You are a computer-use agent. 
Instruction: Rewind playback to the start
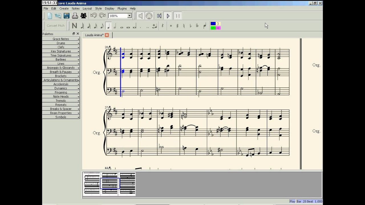pos(159,16)
